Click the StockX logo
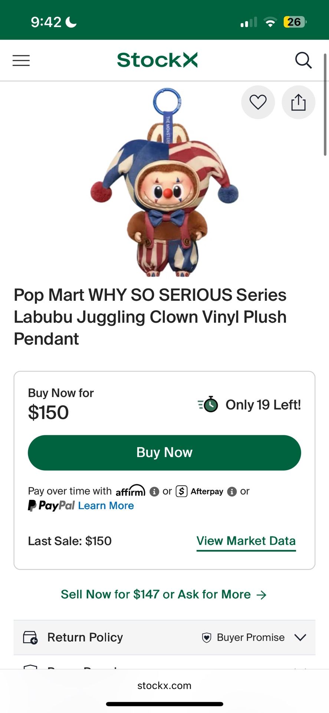The height and width of the screenshot is (713, 329). (157, 60)
